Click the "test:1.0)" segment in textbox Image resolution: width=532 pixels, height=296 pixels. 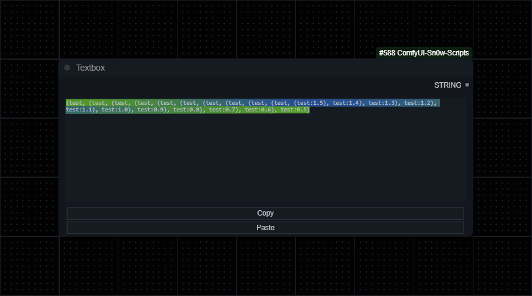click(x=117, y=110)
